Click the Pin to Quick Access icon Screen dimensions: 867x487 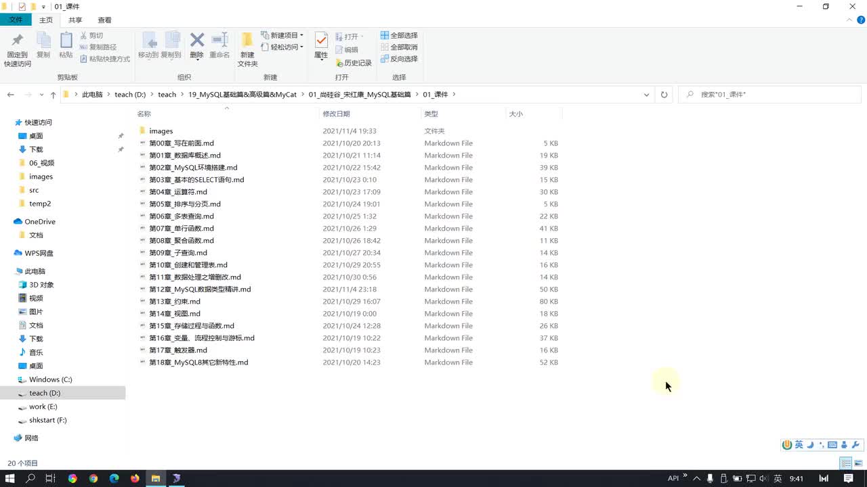(18, 41)
